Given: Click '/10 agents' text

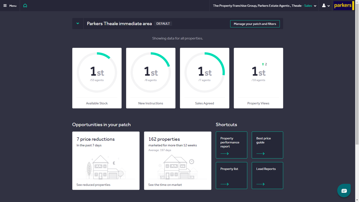Looking at the screenshot, I should coord(258,80).
